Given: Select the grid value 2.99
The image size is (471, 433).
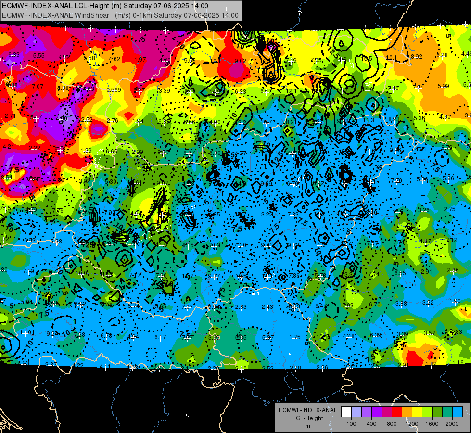Looking at the screenshot, I should click(x=137, y=152).
